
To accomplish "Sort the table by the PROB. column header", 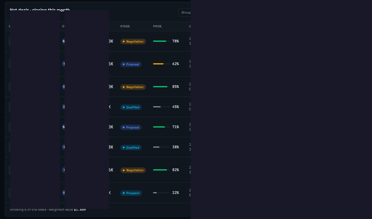I will tap(157, 26).
